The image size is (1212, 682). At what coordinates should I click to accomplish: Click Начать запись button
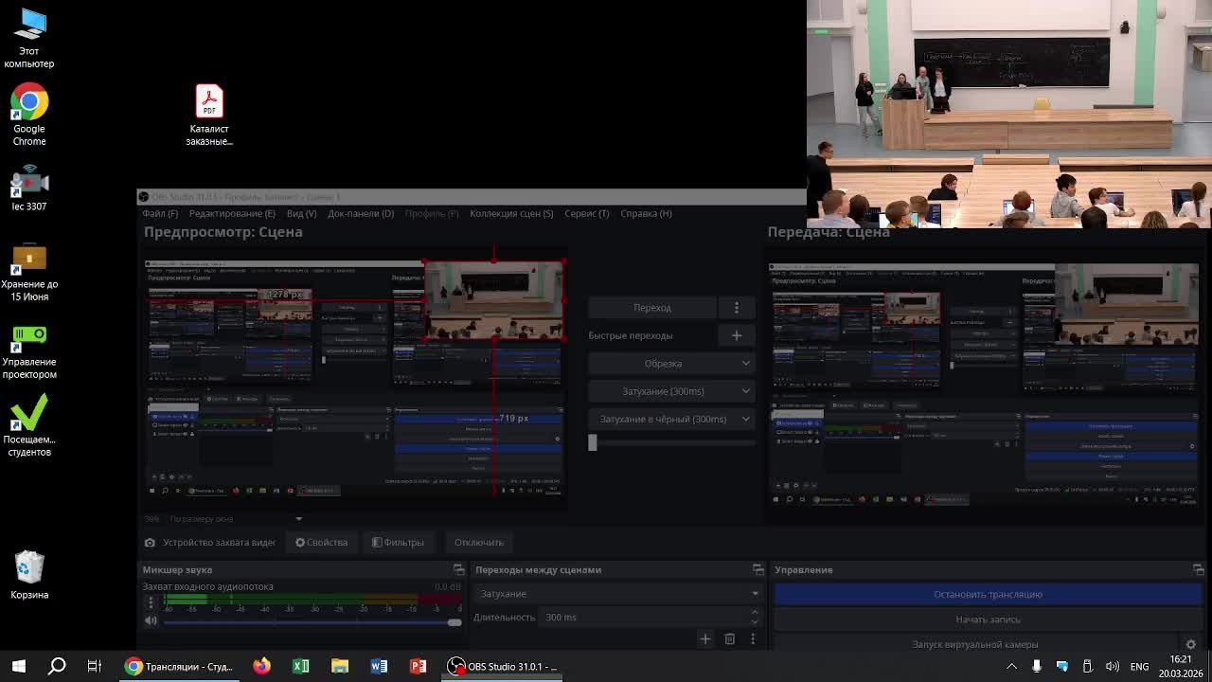point(988,619)
